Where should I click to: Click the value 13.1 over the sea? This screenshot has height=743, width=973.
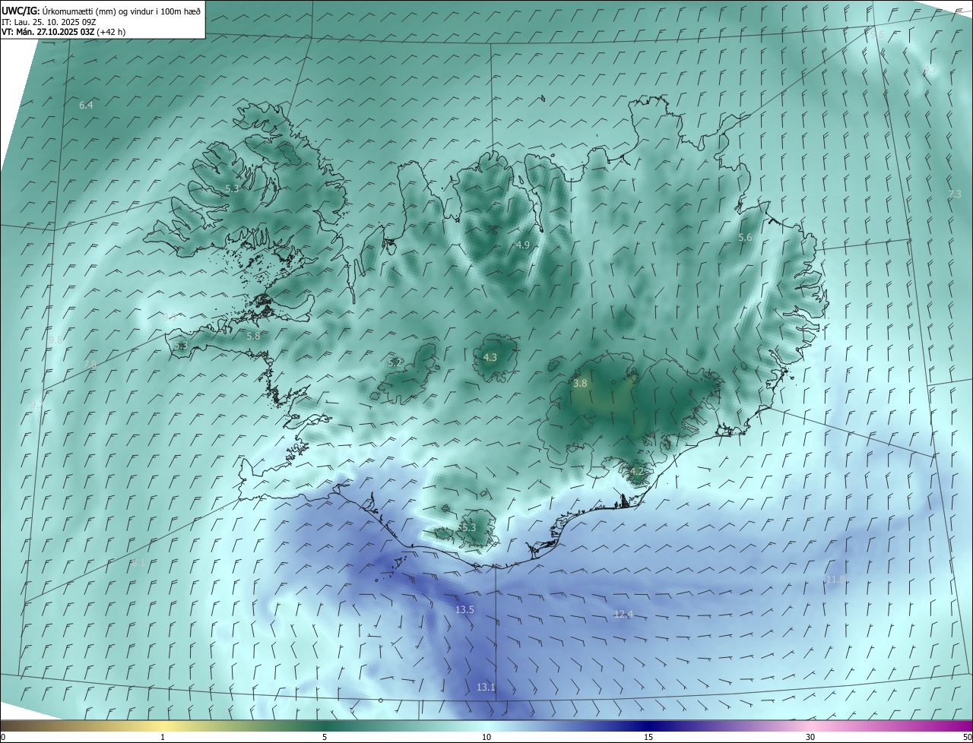point(486,688)
